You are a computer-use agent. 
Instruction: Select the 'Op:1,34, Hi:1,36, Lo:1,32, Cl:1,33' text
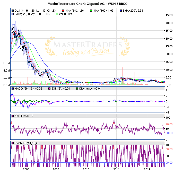tap(35, 11)
